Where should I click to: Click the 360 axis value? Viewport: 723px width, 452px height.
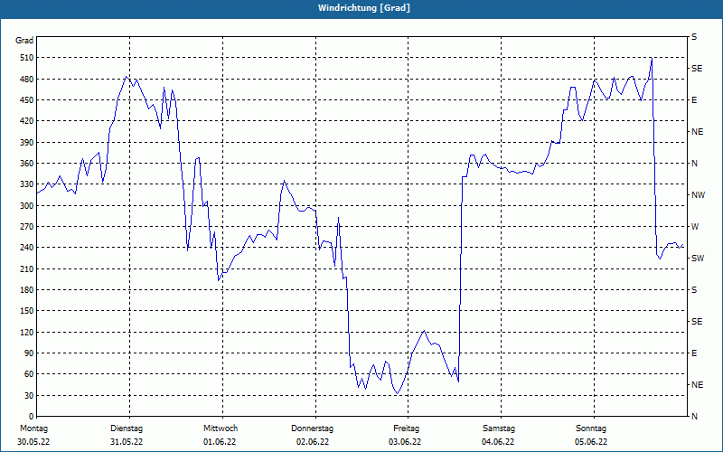point(27,164)
